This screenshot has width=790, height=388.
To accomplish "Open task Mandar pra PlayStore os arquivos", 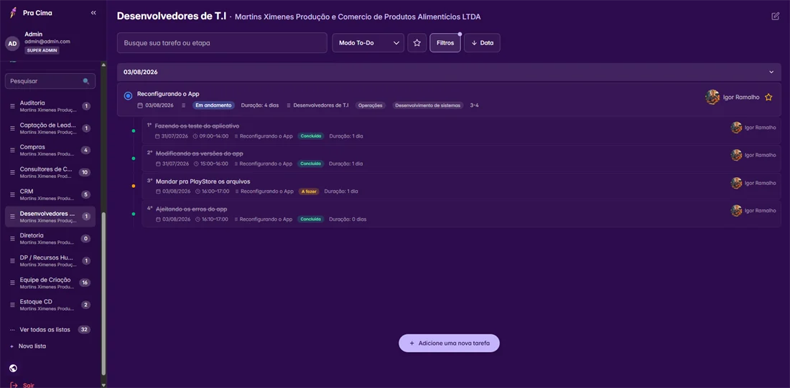I will [203, 181].
